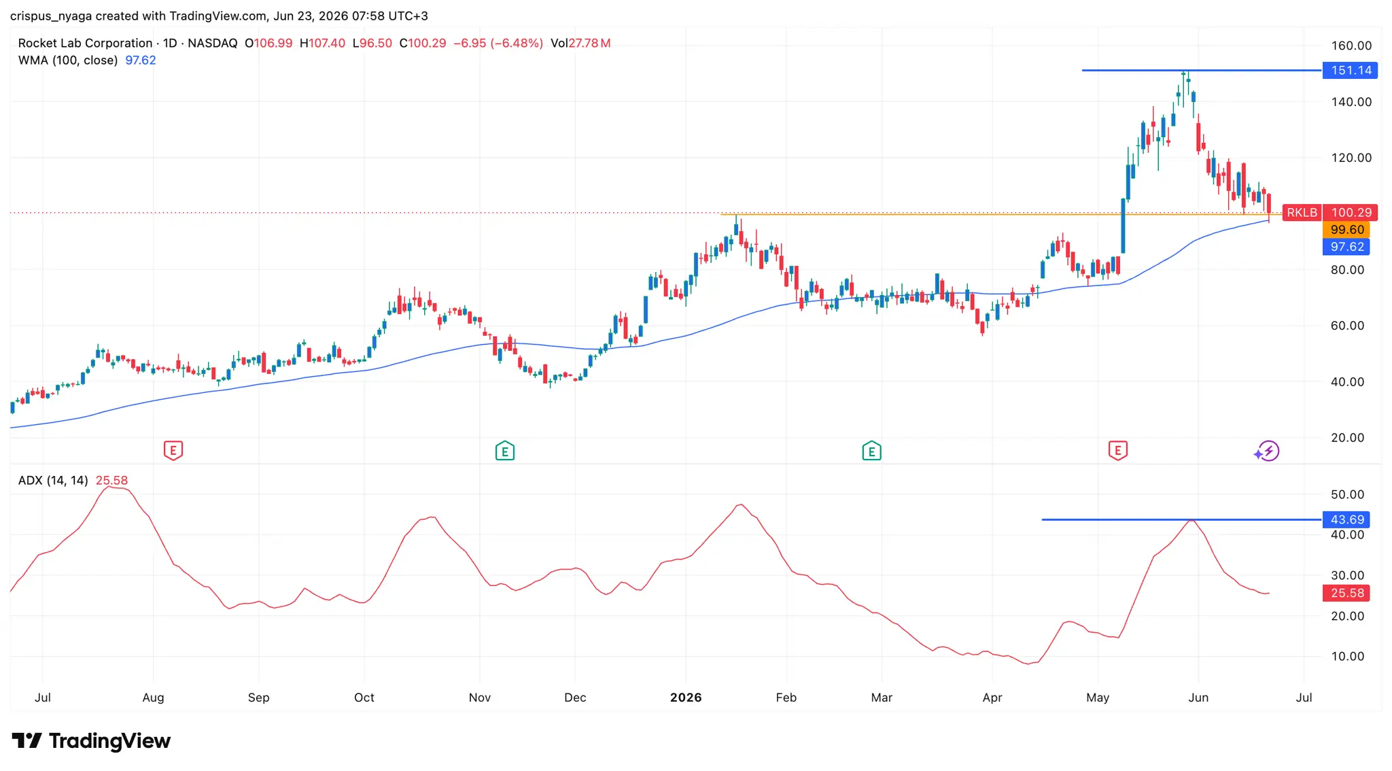This screenshot has width=1392, height=771.
Task: Open the green earnings marker above Nov
Action: click(x=505, y=450)
